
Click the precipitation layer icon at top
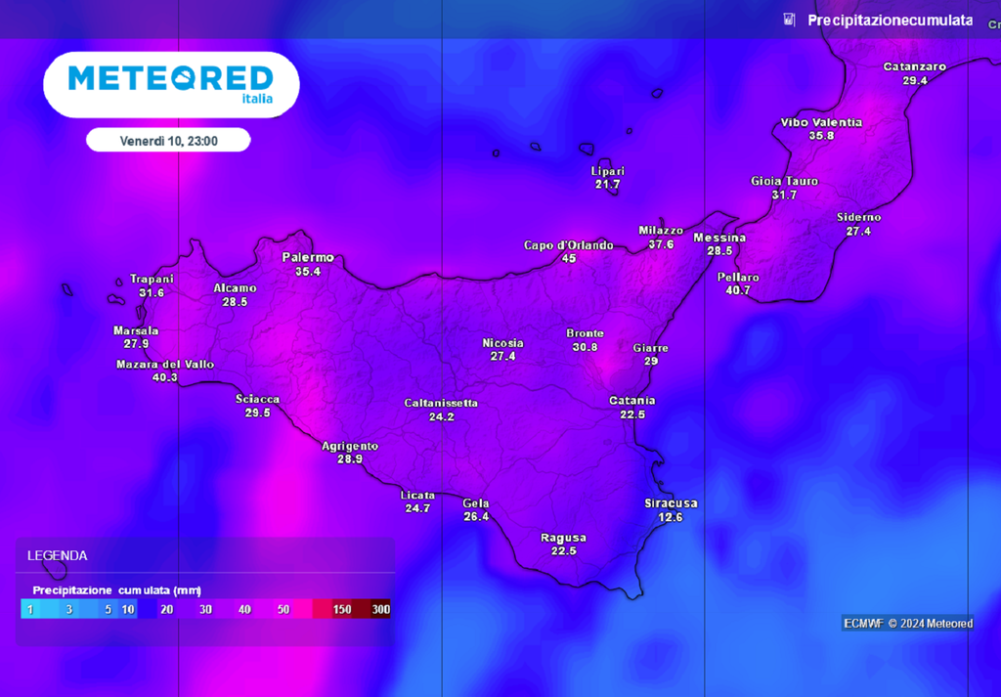(789, 20)
